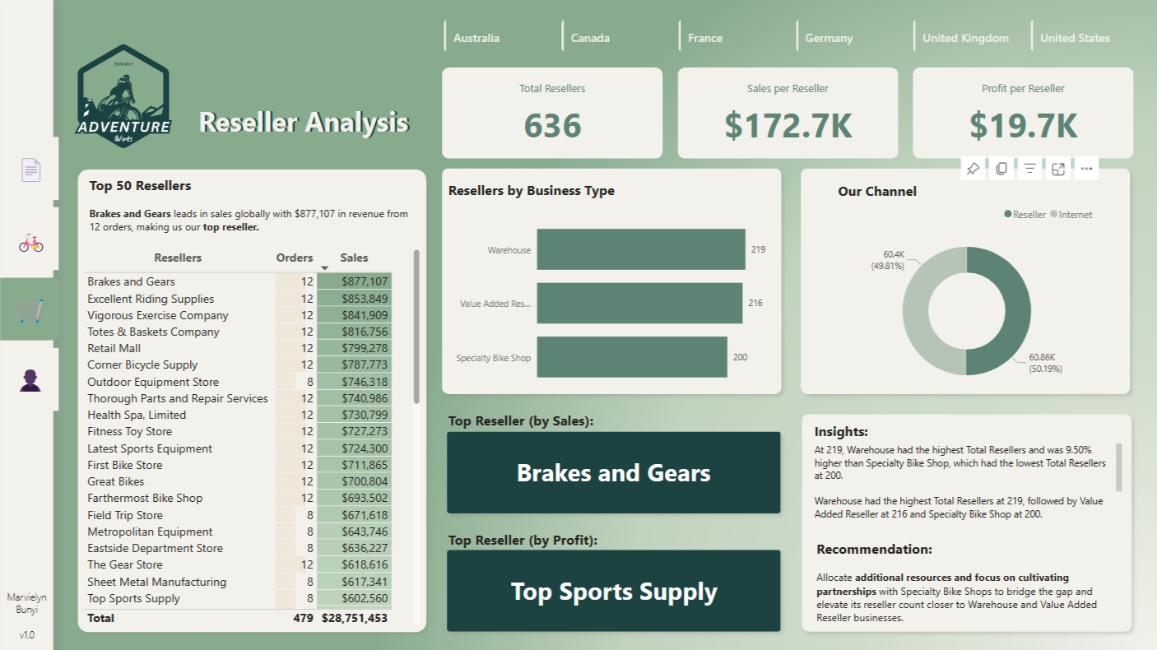Select the Health Spa, Limited row
Image resolution: width=1157 pixels, height=650 pixels.
pyautogui.click(x=239, y=415)
